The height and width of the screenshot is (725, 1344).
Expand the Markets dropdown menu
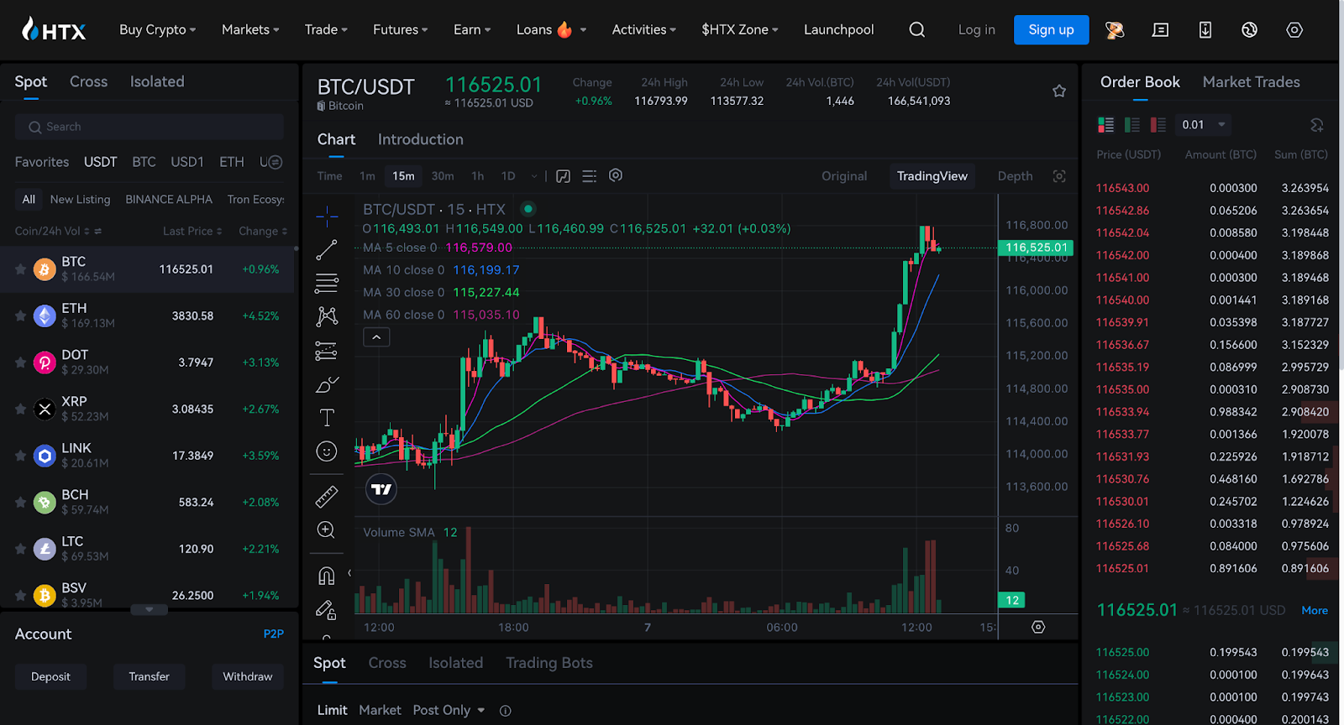coord(250,29)
